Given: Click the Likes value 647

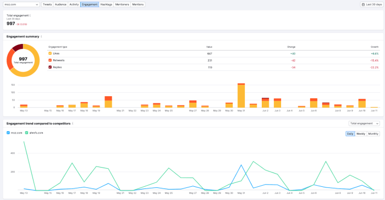Looking at the screenshot, I should point(210,53).
